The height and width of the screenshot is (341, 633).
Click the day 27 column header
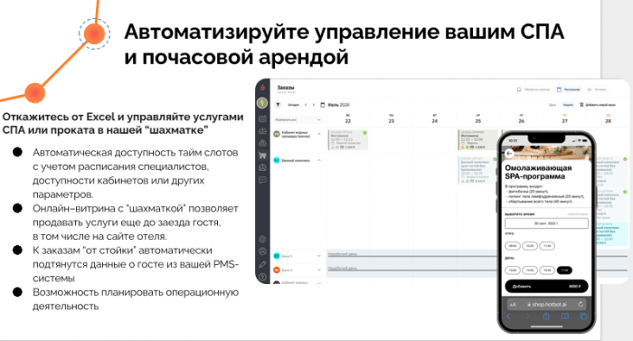pyautogui.click(x=564, y=118)
